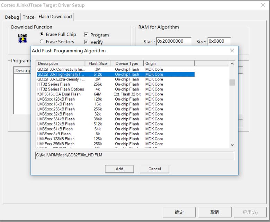Viewport: 270px width, 222px height.
Task: Click the LOAD download function icon
Action: pyautogui.click(x=22, y=38)
